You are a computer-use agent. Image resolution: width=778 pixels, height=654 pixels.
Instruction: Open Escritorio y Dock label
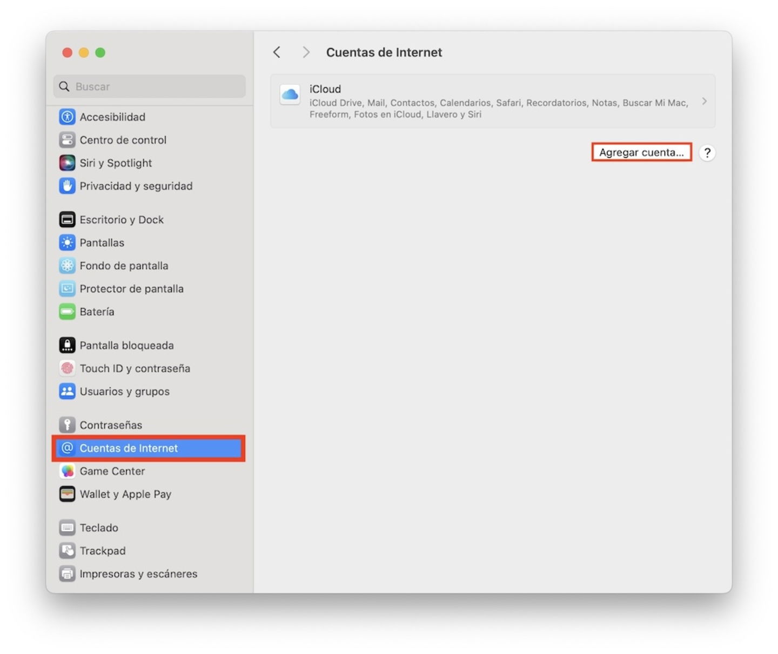click(122, 220)
